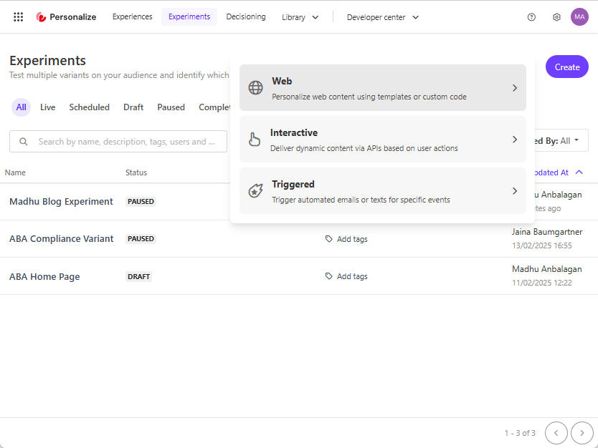Switch to the Paused filter tab
Screen dimensions: 598x448
pos(171,107)
